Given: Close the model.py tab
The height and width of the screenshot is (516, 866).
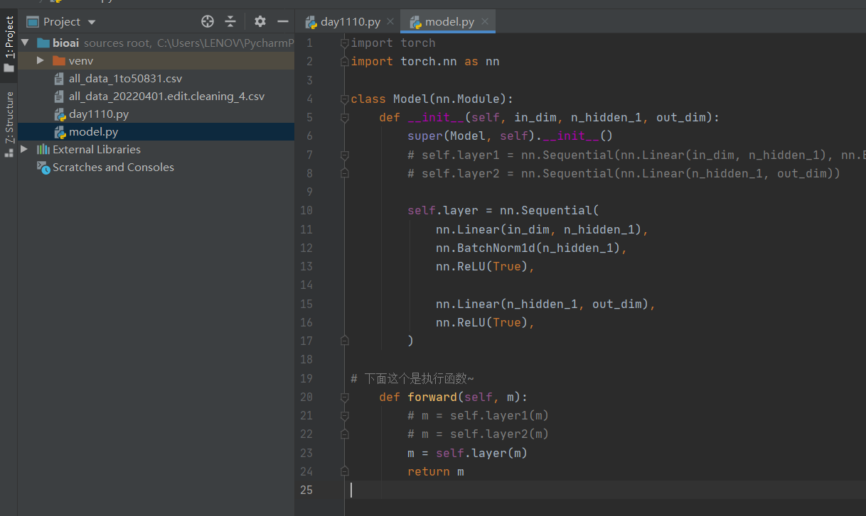Looking at the screenshot, I should [485, 22].
